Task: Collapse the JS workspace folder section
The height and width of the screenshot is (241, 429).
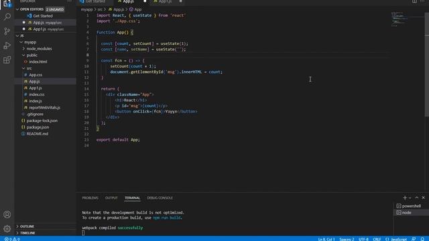Action: pos(22,35)
